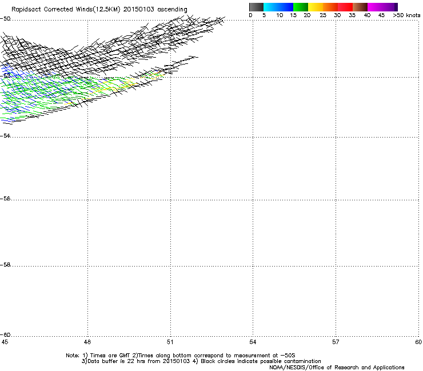Viewport: 423px width, 371px height.
Task: Select the cyan-blue 5-15 knots color swatch
Action: pos(278,7)
